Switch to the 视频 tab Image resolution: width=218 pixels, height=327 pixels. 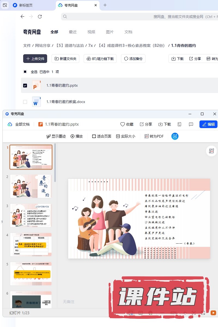click(91, 32)
